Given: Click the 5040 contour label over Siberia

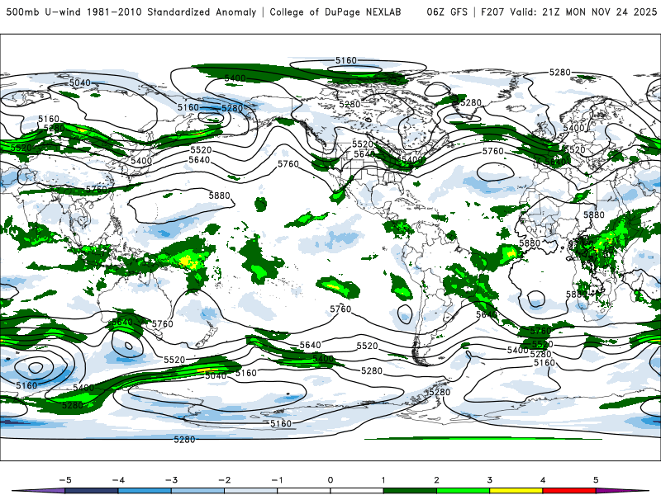Looking at the screenshot, I should [x=79, y=83].
